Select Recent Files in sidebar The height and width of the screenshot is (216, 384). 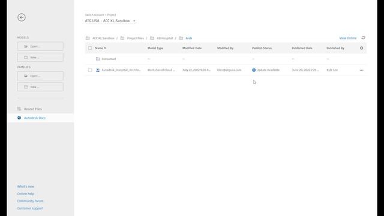[33, 109]
